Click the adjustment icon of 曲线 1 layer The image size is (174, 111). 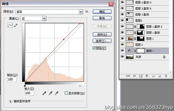pos(129,51)
